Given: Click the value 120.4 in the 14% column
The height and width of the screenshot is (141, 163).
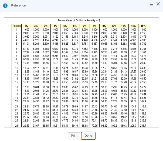Looking at the screenshot, I should point(133,110).
